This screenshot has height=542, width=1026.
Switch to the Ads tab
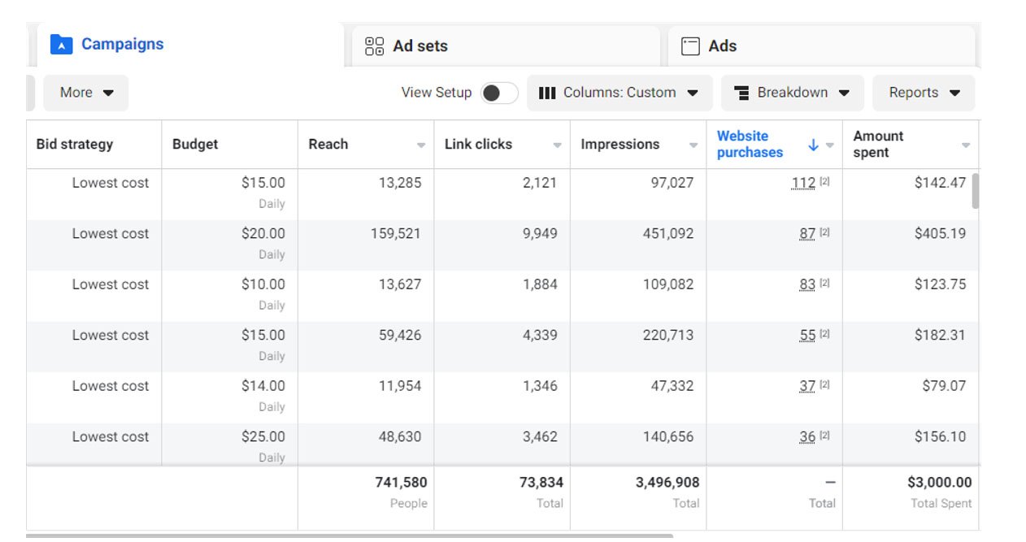tap(819, 46)
